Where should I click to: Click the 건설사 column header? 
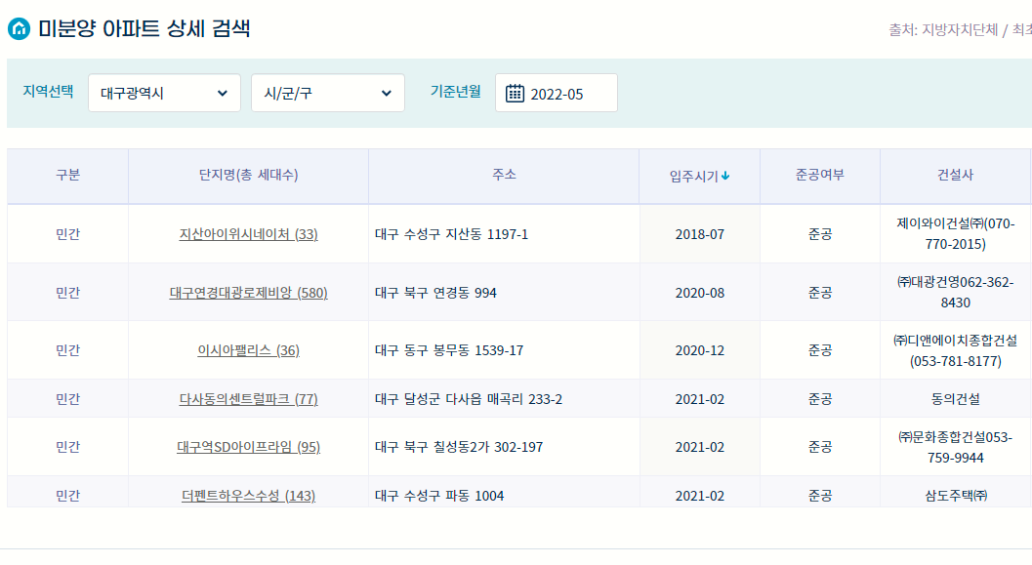click(x=955, y=175)
